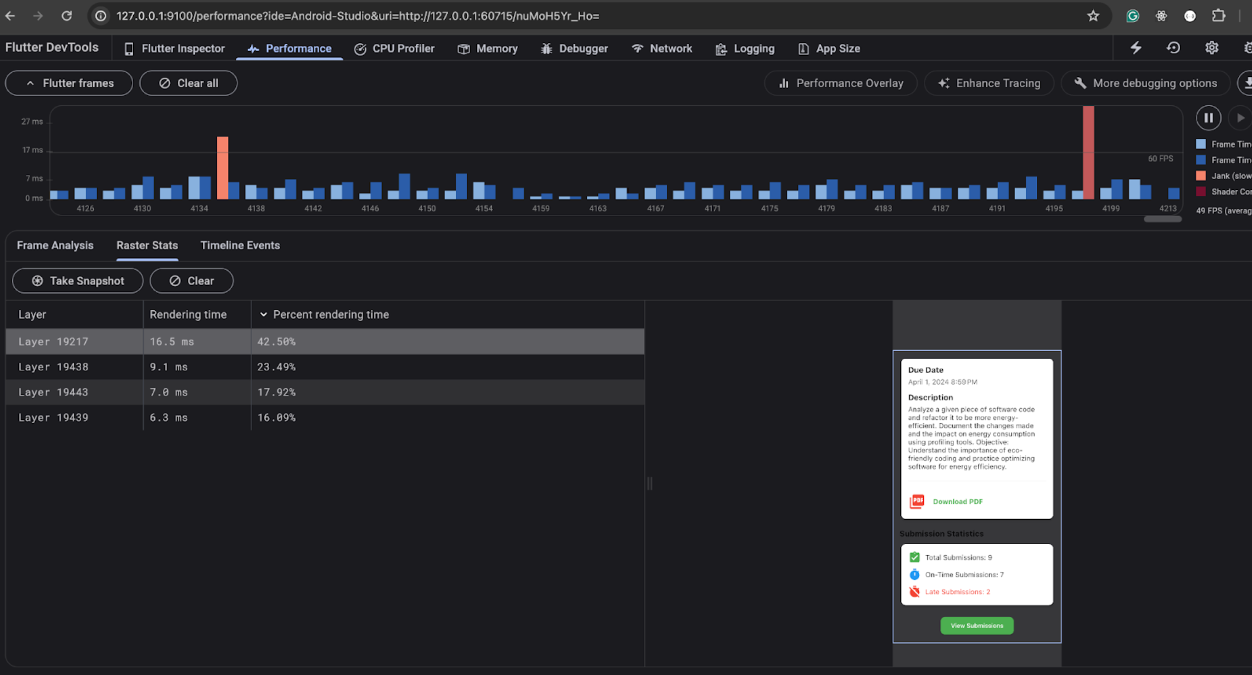Select row Layer 19217
Image resolution: width=1252 pixels, height=675 pixels.
tap(325, 341)
